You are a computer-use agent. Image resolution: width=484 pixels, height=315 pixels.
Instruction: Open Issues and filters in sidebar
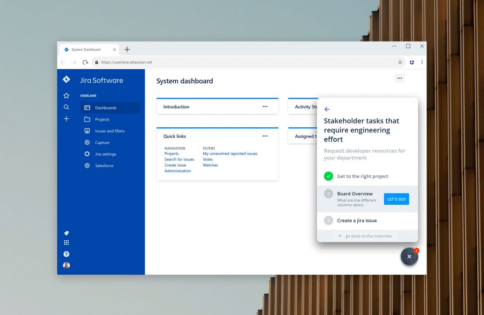tap(110, 131)
